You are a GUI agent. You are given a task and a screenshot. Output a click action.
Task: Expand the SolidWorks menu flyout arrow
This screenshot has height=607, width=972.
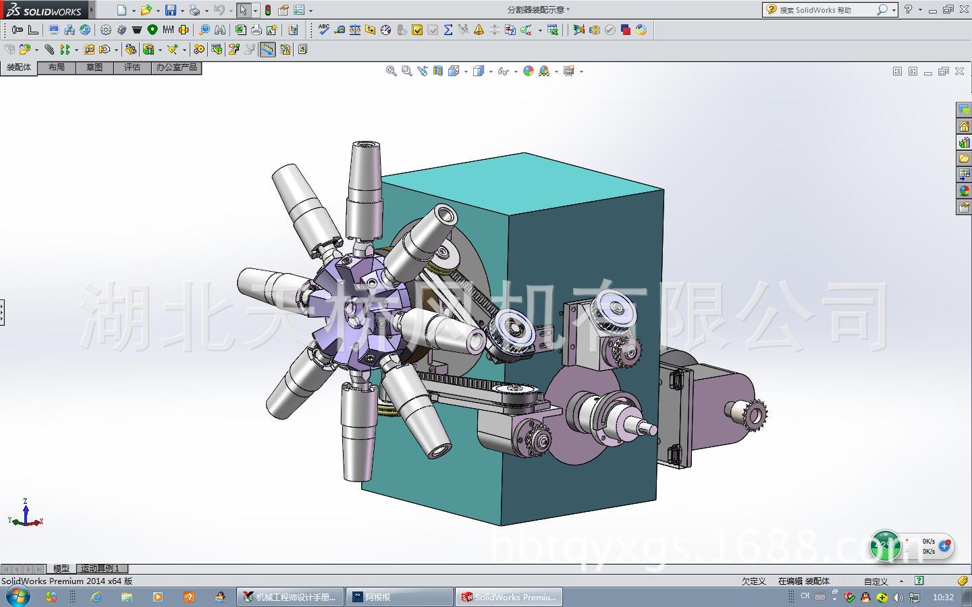[x=92, y=10]
